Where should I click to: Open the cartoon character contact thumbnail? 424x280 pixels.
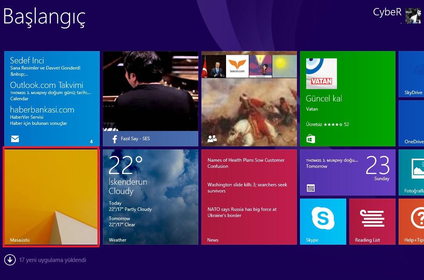260,66
